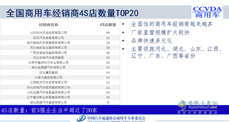229x122 pixels.
Task: Select bullet text 品牌快速多元化
Action: tap(152, 41)
